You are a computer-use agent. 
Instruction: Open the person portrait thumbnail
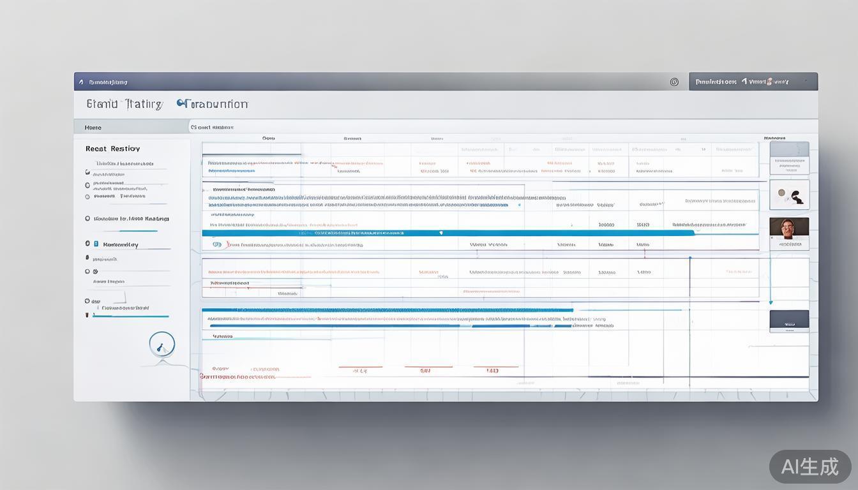(789, 231)
